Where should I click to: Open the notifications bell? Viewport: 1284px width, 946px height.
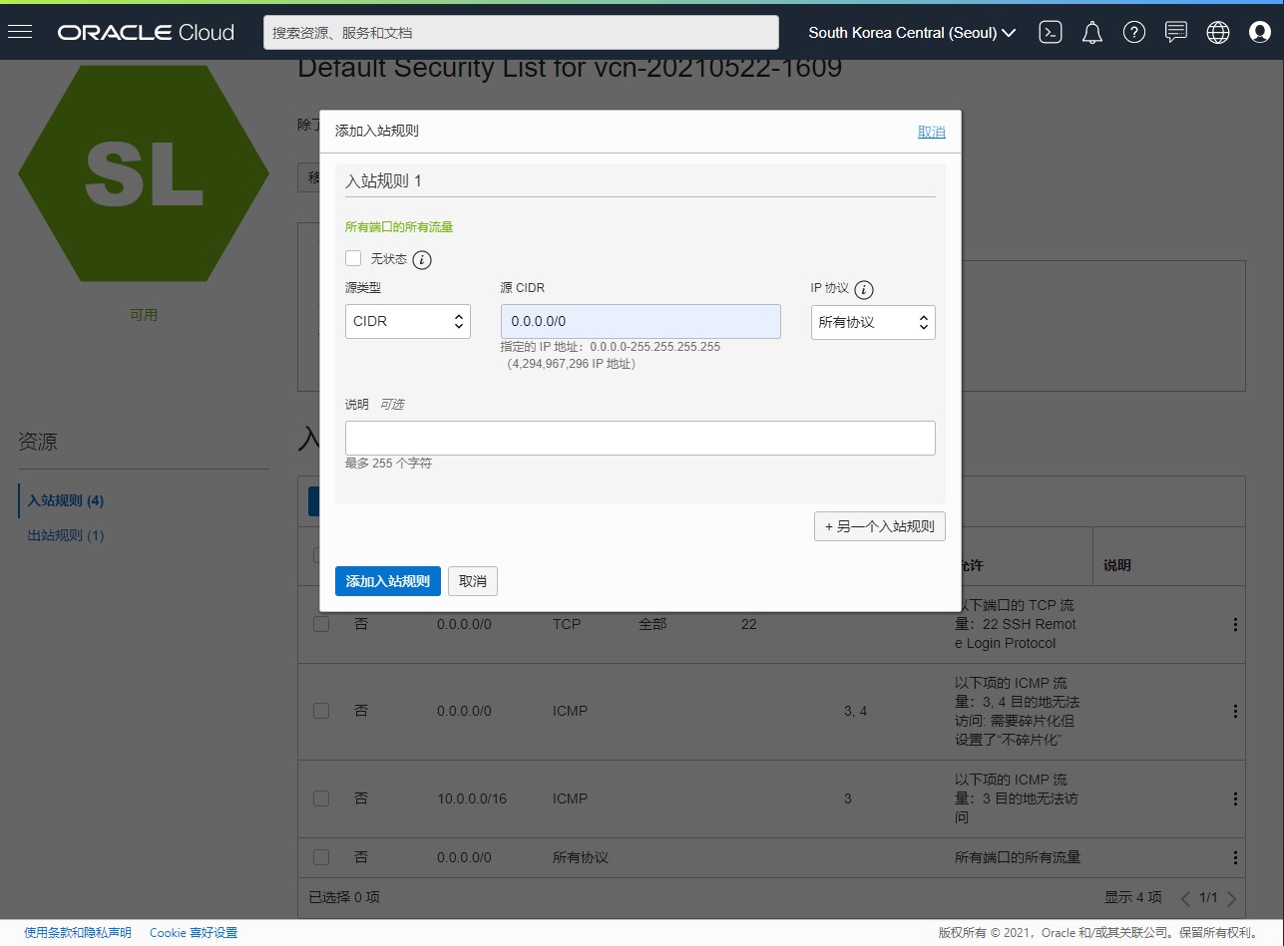tap(1092, 32)
